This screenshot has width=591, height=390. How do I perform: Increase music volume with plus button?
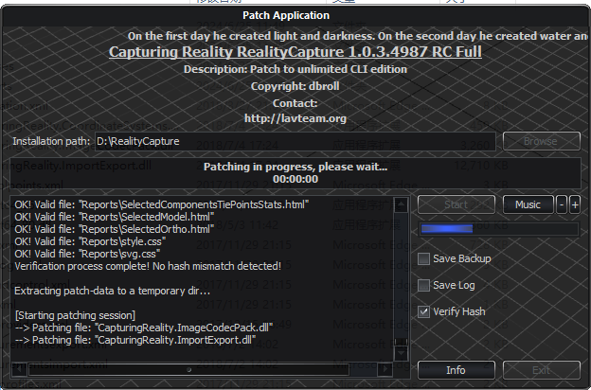[x=575, y=205]
